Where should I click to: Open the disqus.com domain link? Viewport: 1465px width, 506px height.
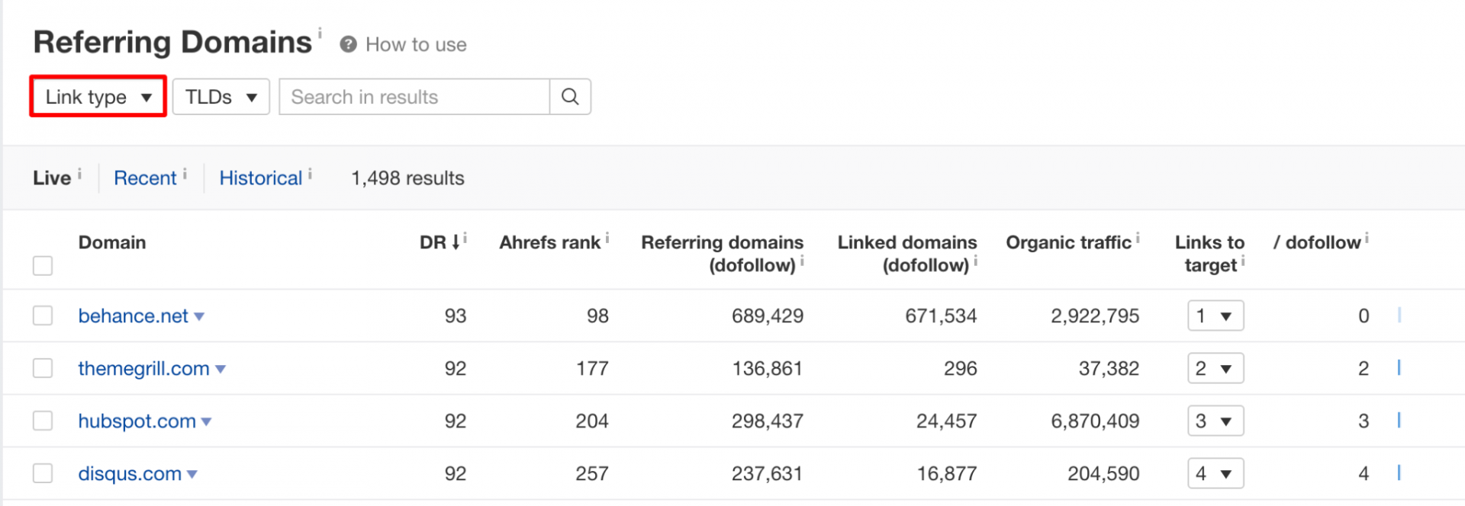[x=130, y=473]
